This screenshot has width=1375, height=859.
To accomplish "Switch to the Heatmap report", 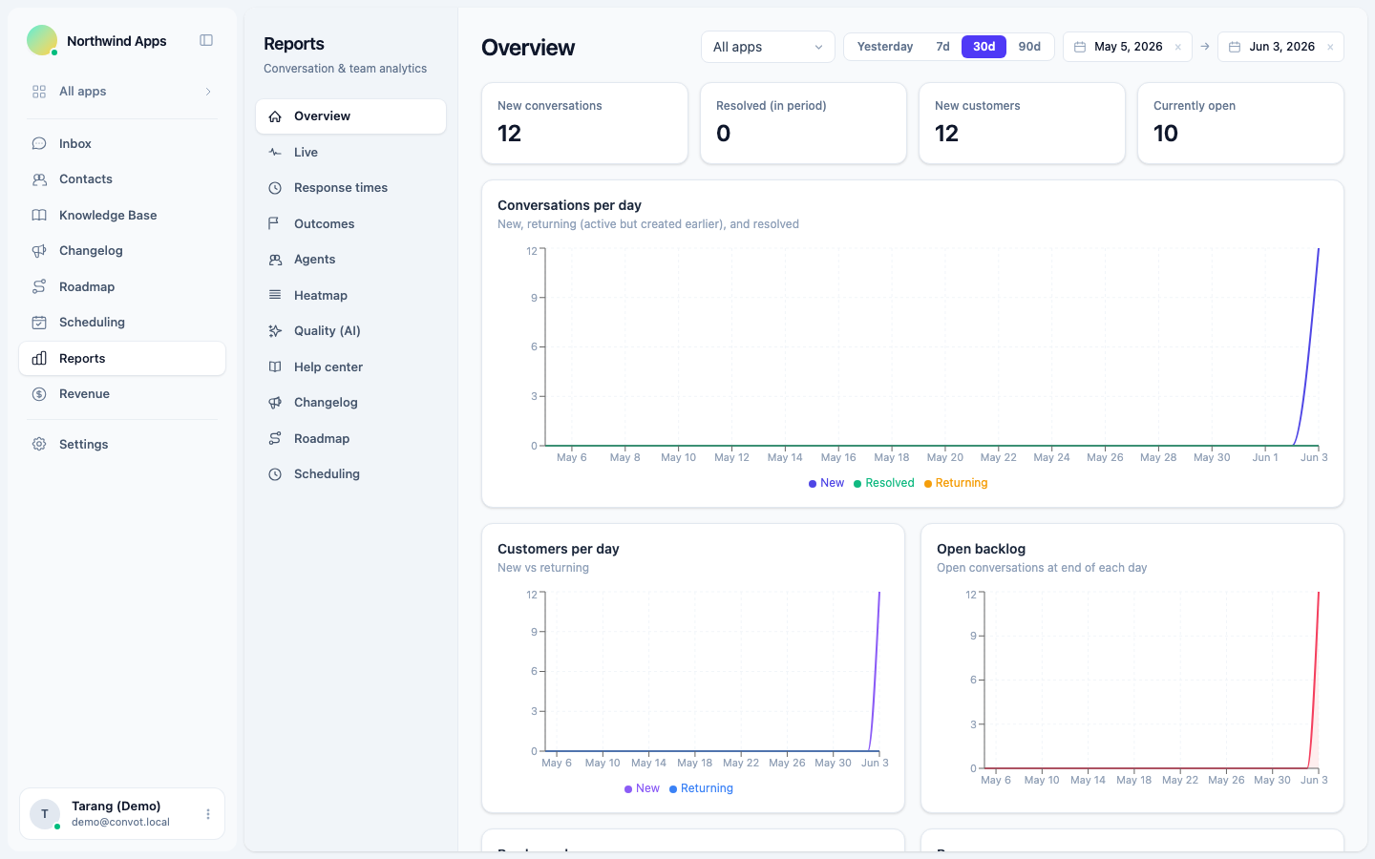I will (350, 296).
